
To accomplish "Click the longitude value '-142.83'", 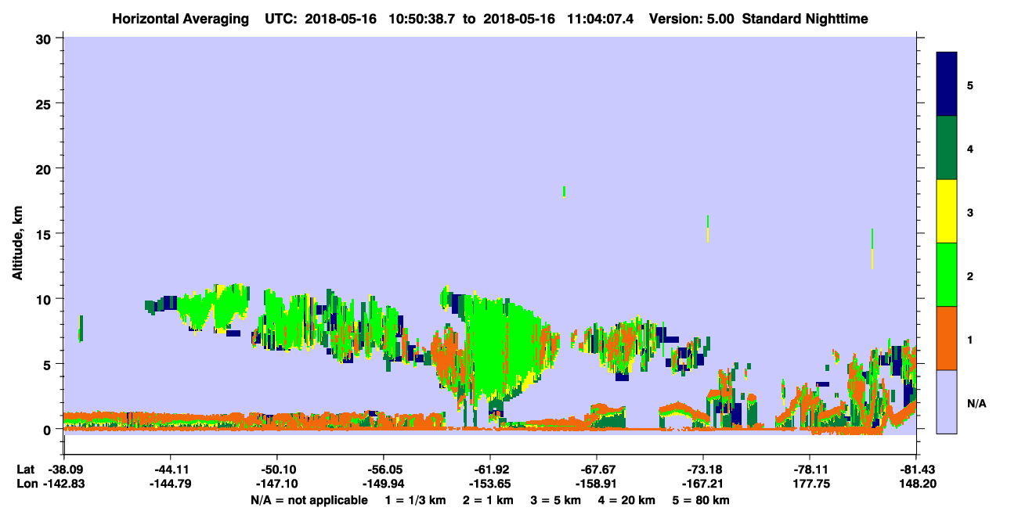I will (63, 484).
